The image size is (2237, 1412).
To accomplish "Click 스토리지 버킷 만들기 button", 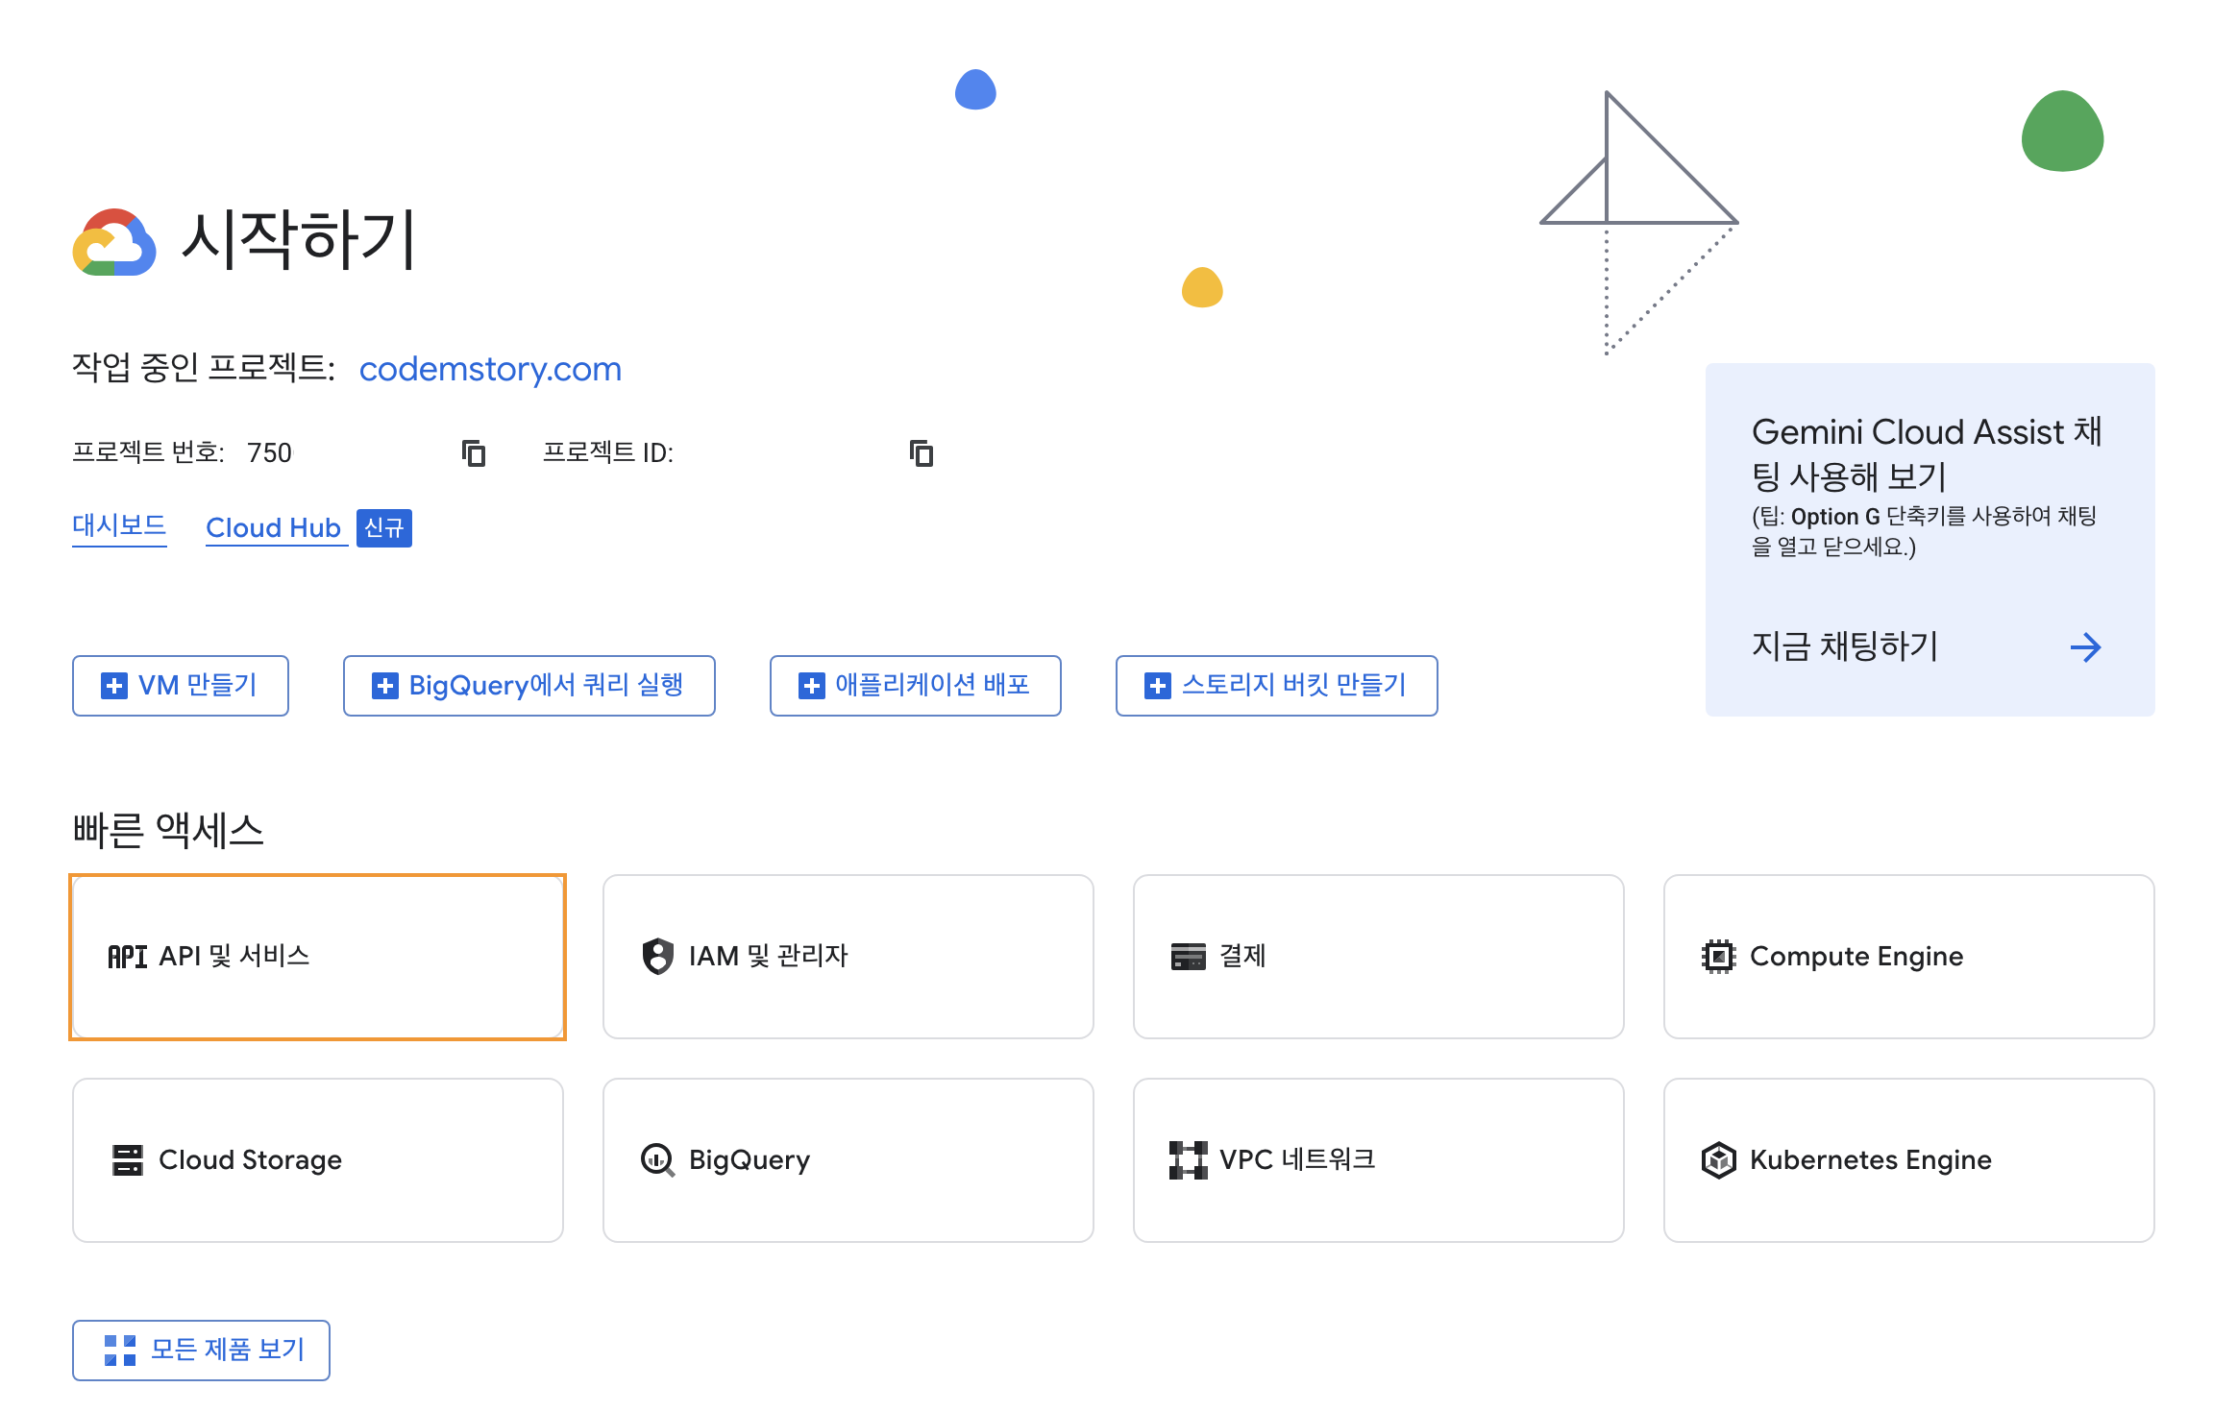I will pyautogui.click(x=1276, y=686).
